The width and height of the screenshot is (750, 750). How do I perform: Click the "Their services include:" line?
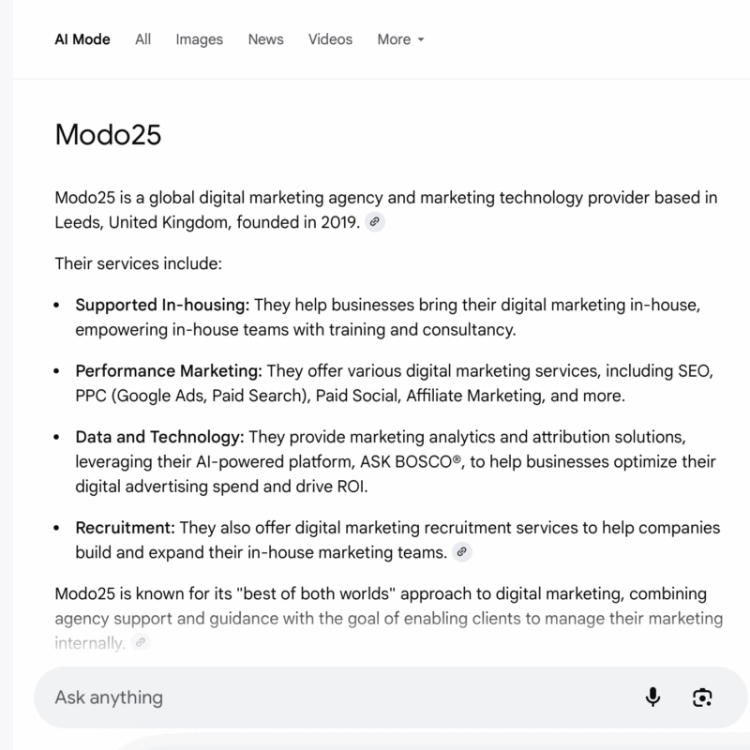(x=138, y=263)
